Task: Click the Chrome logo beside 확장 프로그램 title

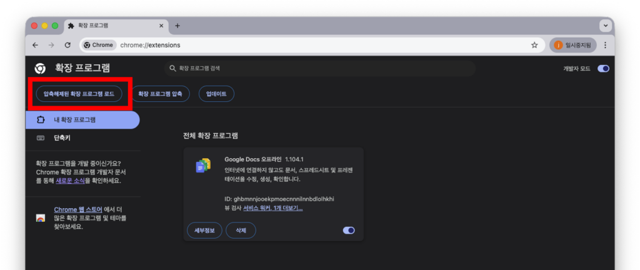Action: (40, 68)
